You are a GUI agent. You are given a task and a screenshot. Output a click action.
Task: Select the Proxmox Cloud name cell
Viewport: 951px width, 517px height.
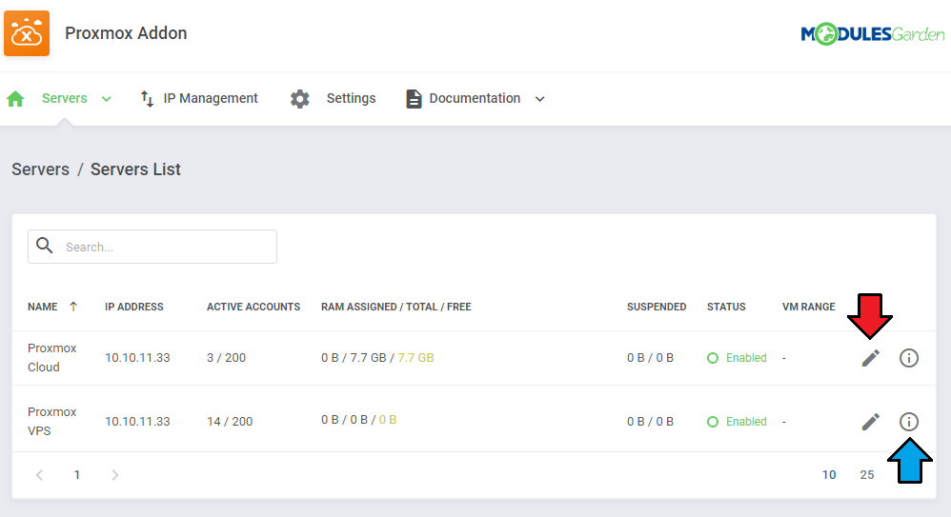[52, 358]
